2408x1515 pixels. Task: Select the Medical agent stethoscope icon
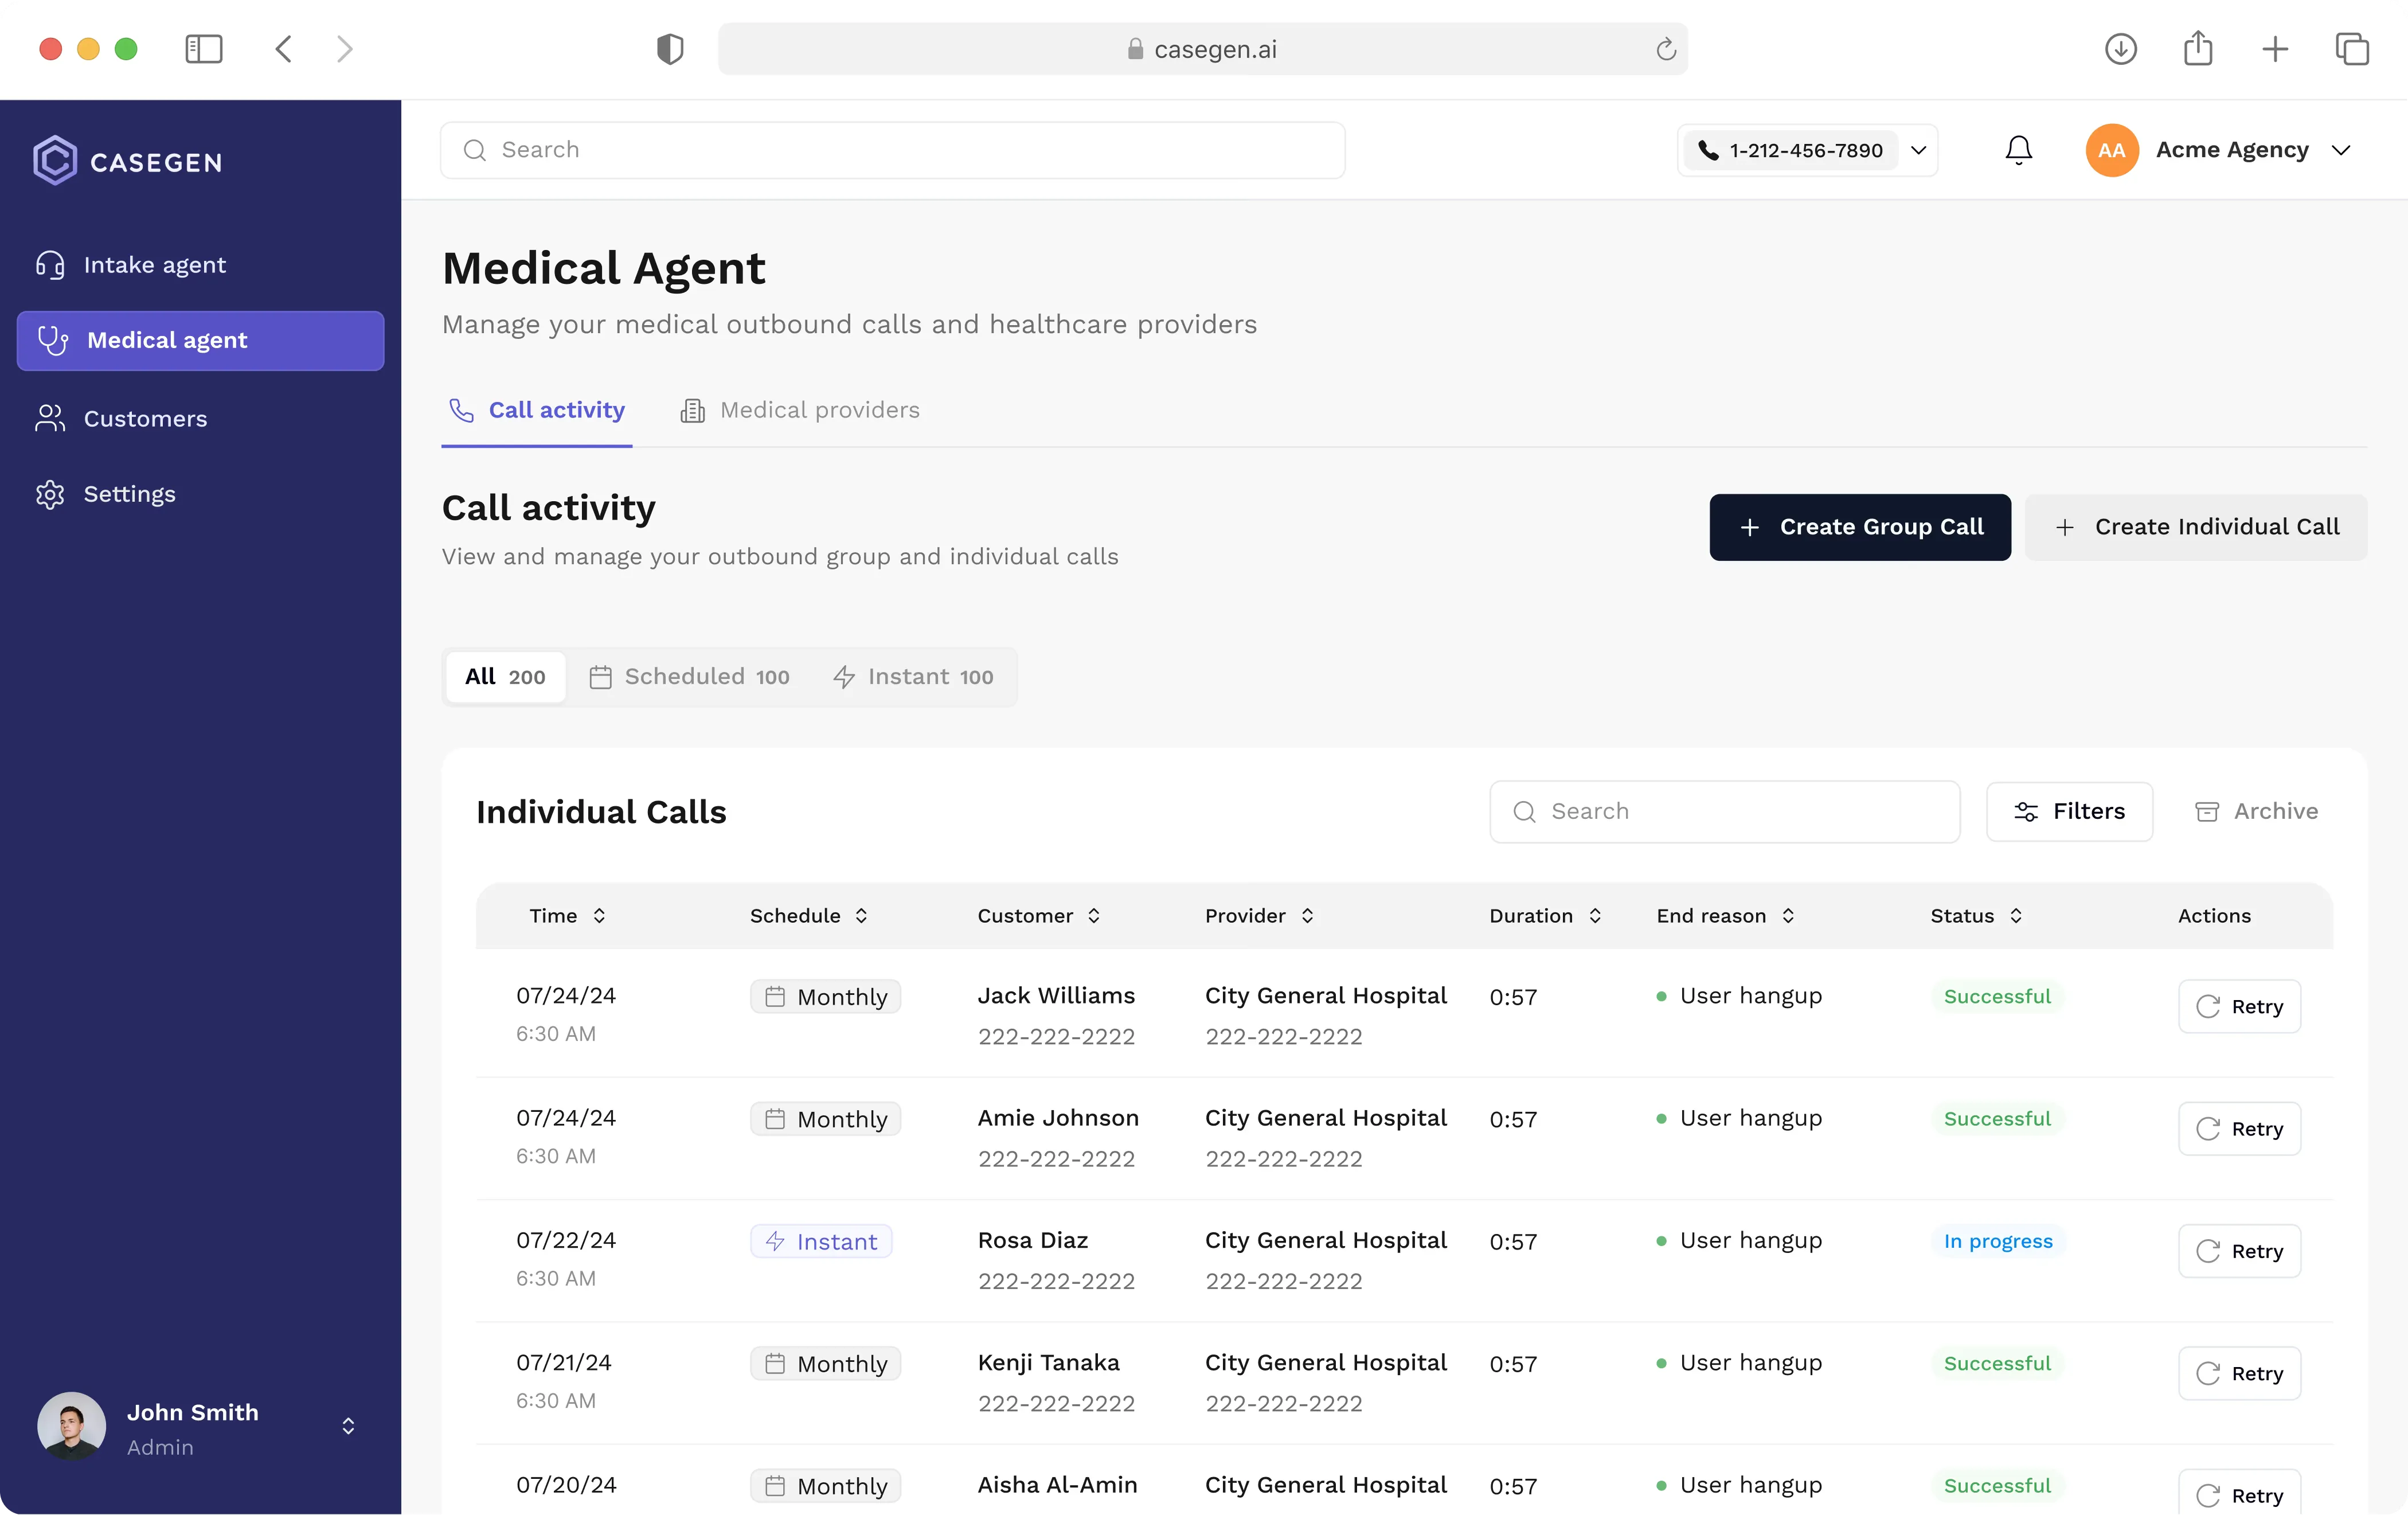50,340
